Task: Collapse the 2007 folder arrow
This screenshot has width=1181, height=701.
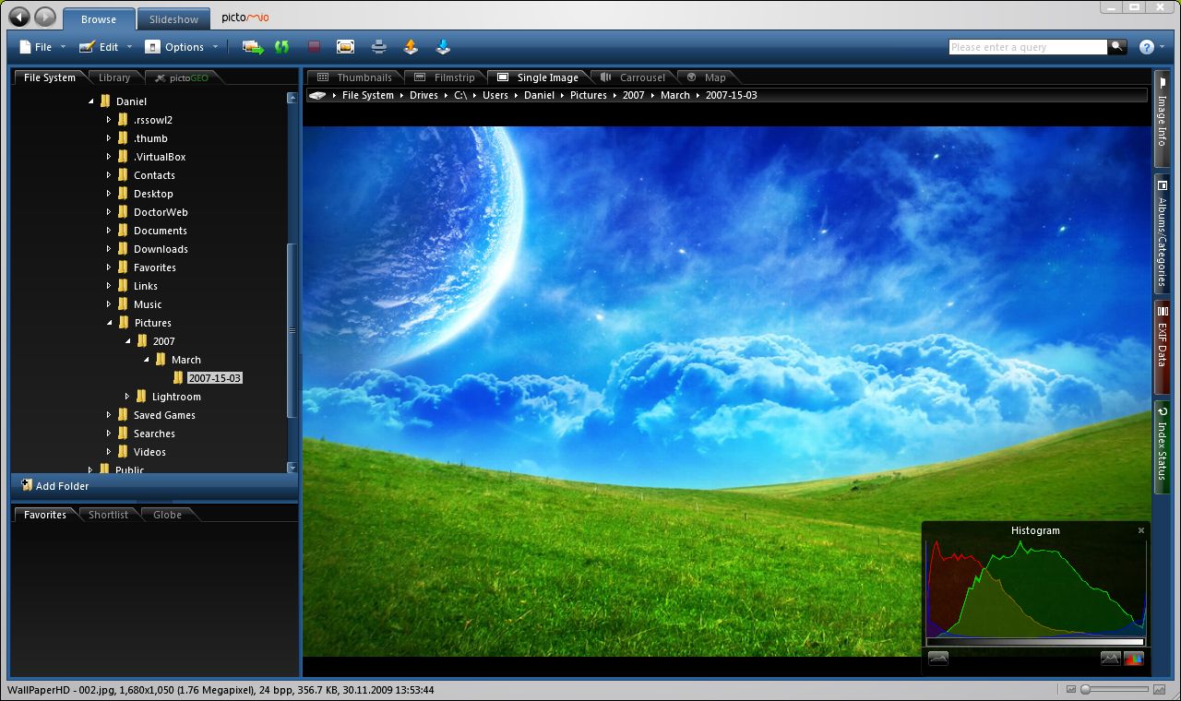Action: (128, 341)
